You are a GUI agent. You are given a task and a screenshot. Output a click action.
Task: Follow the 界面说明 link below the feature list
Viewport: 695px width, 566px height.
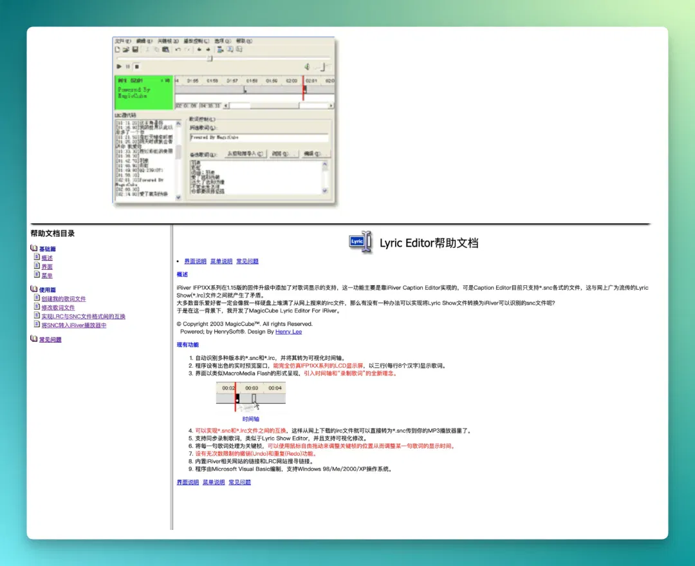pos(187,482)
